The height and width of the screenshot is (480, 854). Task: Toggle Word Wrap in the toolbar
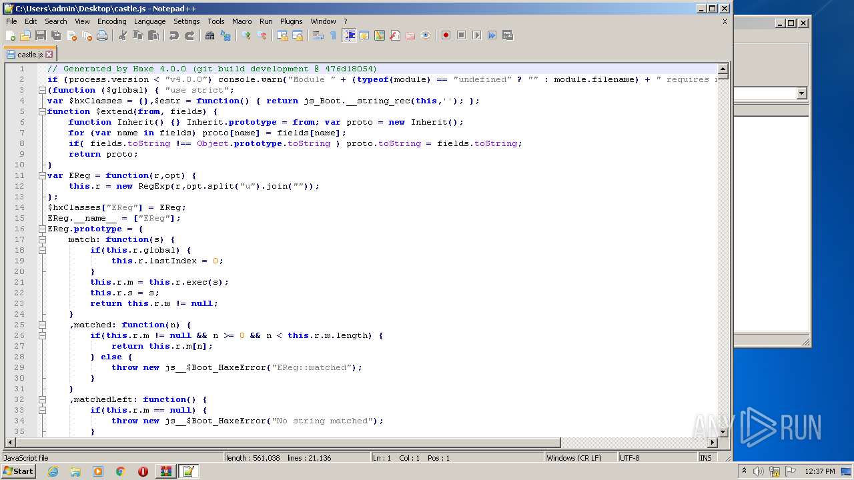(318, 35)
